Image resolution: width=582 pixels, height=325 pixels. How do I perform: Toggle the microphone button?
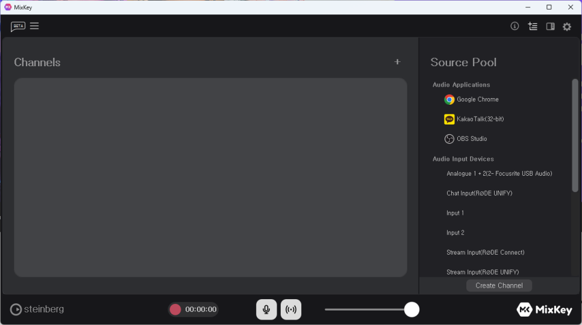[266, 309]
